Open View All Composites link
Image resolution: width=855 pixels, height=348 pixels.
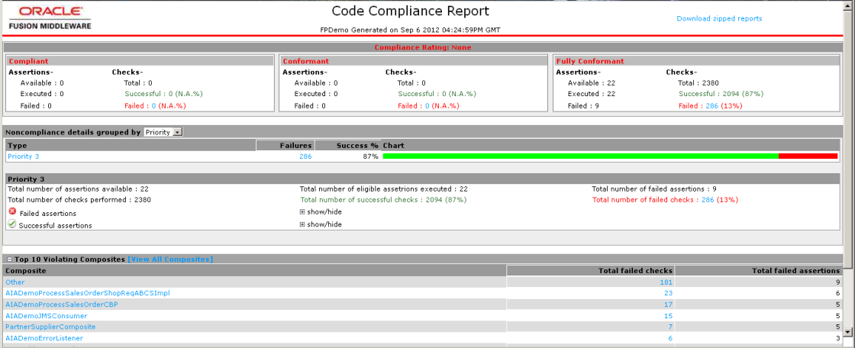tap(170, 259)
